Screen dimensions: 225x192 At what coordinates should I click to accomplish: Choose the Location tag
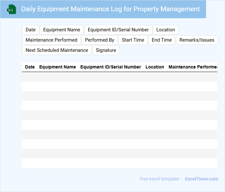[x=166, y=30]
